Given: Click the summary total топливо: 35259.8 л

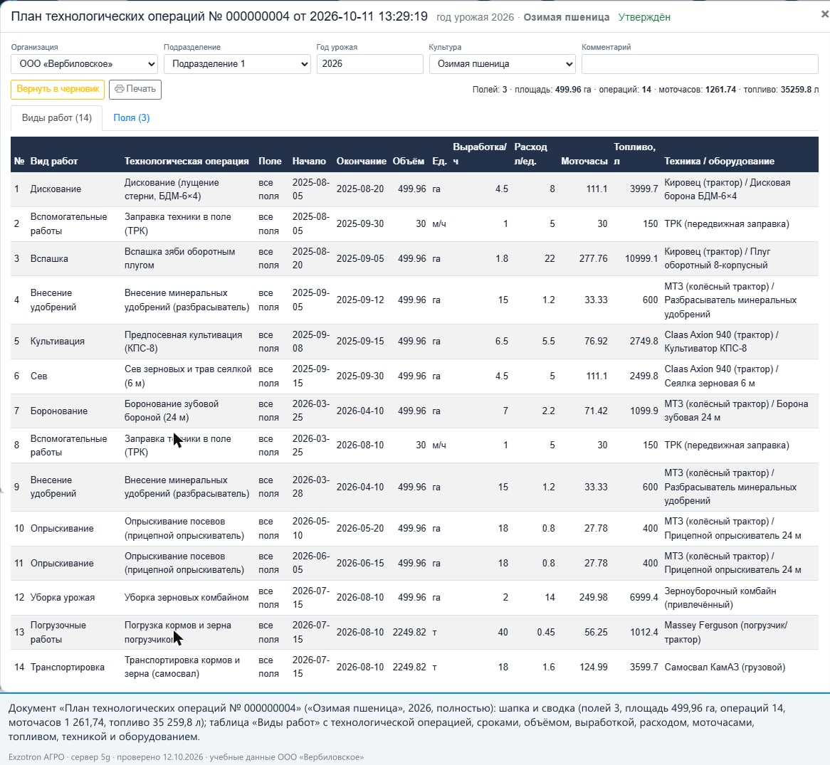Looking at the screenshot, I should click(781, 90).
